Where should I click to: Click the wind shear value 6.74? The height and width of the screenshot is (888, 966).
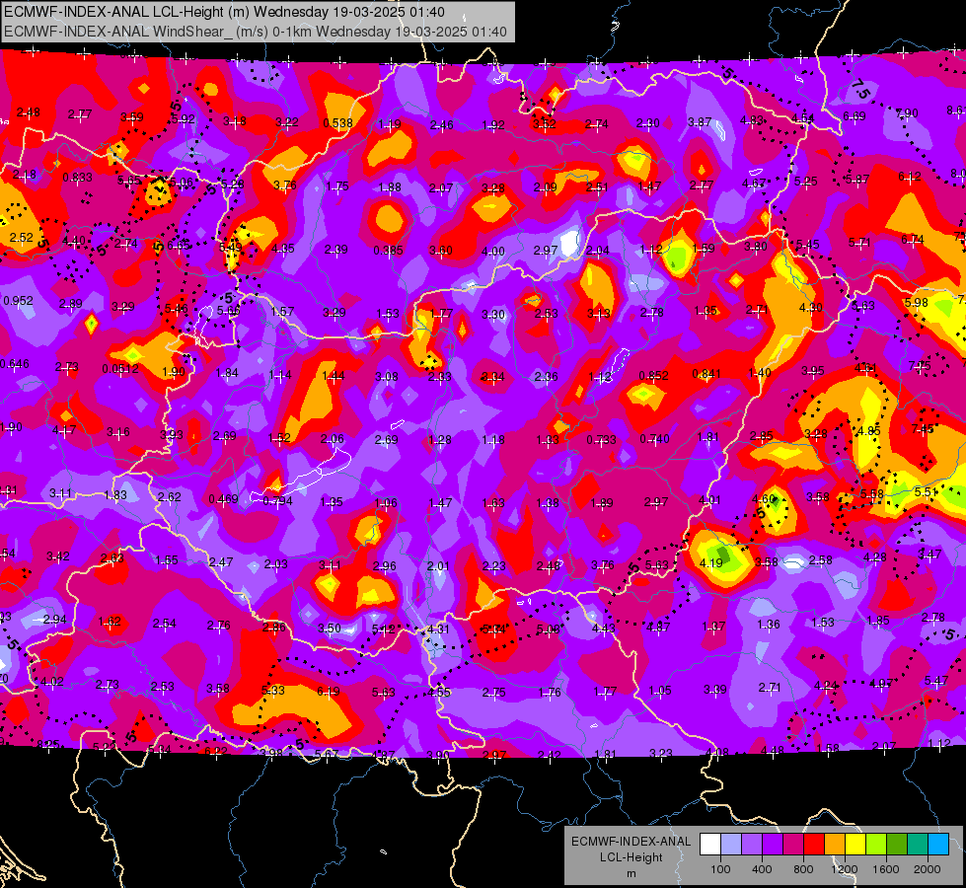pyautogui.click(x=913, y=239)
